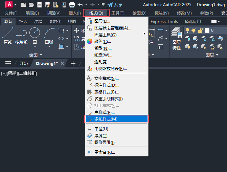The height and width of the screenshot is (172, 227).
Task: Select the rectangle draw tool
Action: 61,30
